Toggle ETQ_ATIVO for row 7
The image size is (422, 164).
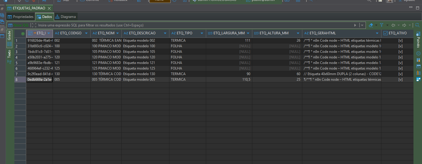click(400, 74)
